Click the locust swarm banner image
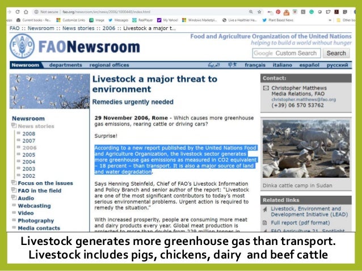Image resolution: width=362 pixels, height=271 pixels. [49, 91]
